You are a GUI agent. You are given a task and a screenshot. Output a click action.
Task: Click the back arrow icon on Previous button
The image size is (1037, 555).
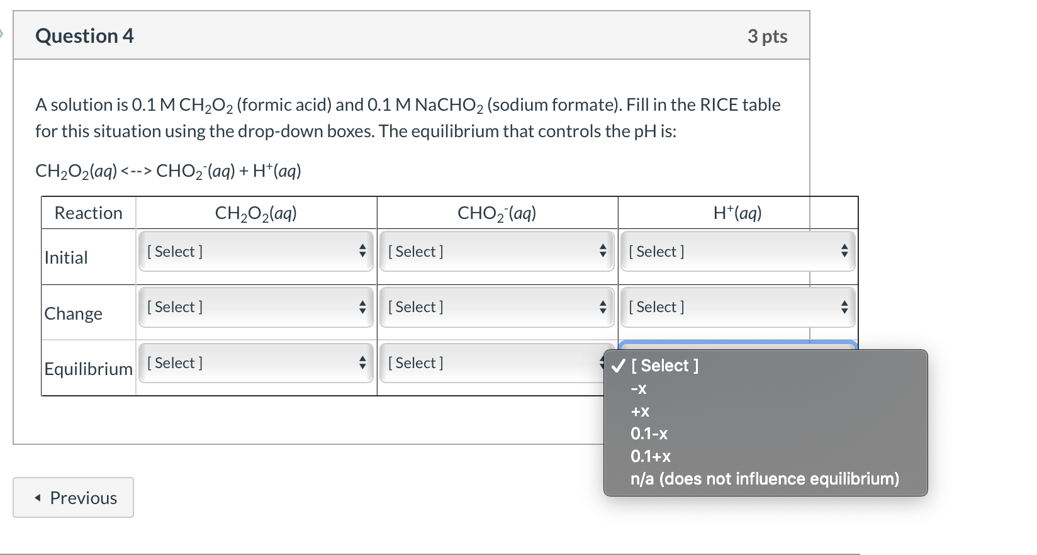point(38,498)
